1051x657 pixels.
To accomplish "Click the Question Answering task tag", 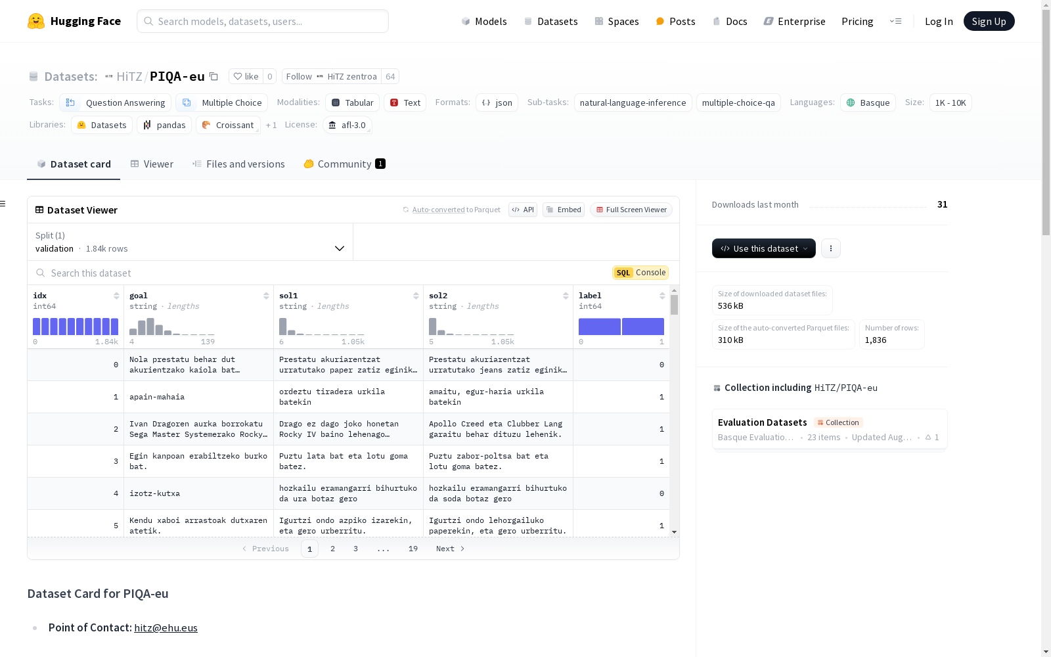I will click(116, 102).
